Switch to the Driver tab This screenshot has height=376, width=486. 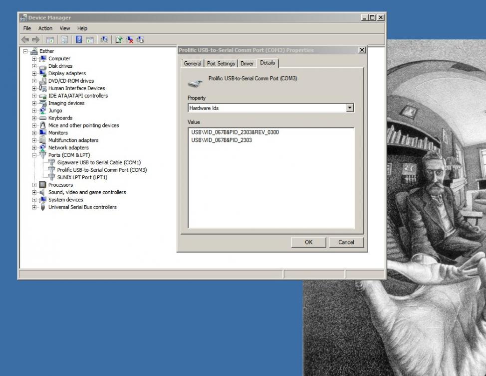click(x=247, y=63)
